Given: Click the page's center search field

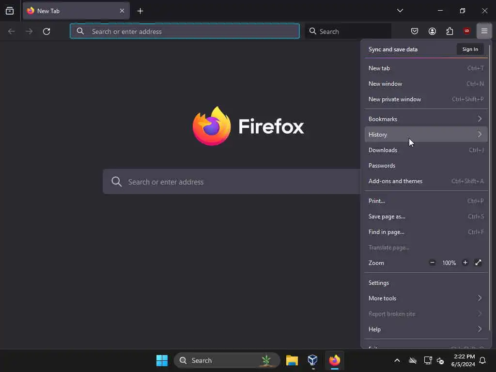Looking at the screenshot, I should point(232,182).
